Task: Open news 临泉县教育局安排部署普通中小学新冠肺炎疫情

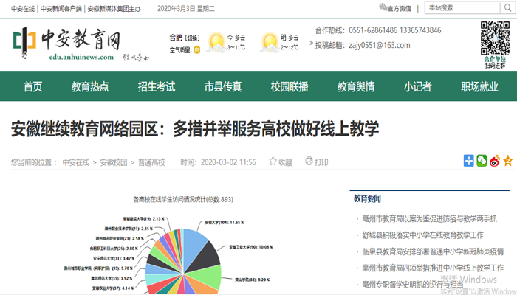Action: point(433,251)
